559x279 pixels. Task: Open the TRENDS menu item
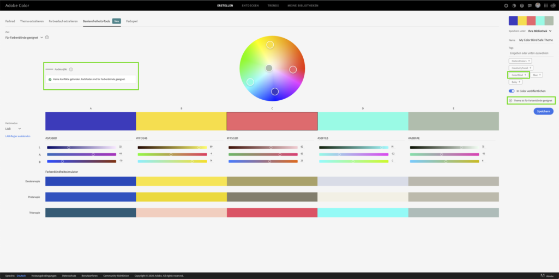[x=274, y=5]
